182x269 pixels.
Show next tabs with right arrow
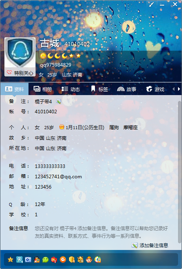coord(179,89)
